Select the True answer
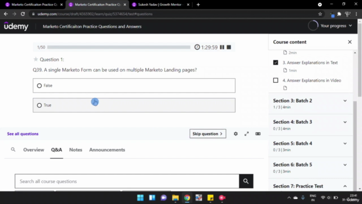362x204 pixels. [x=134, y=105]
